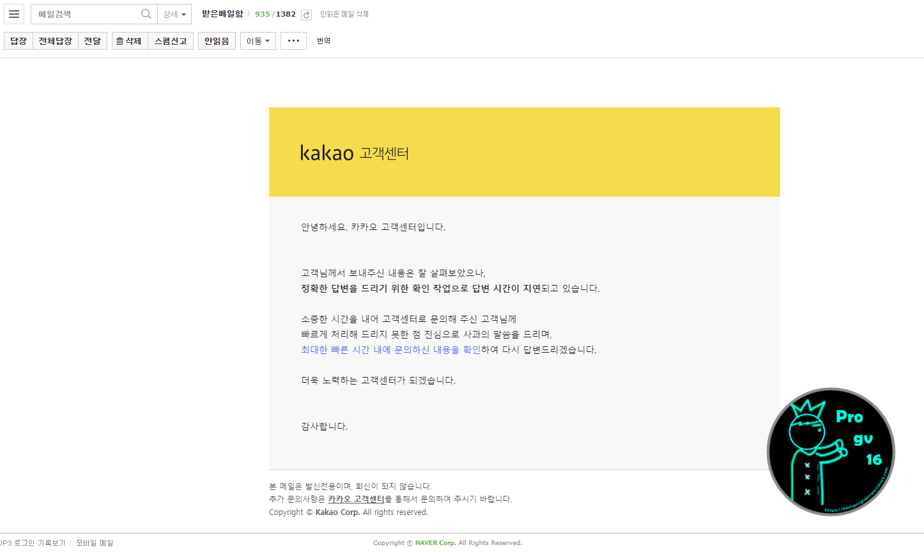Screen dimensions: 924x552
Task: Click the Kakao Corp. copyright text
Action: [337, 512]
